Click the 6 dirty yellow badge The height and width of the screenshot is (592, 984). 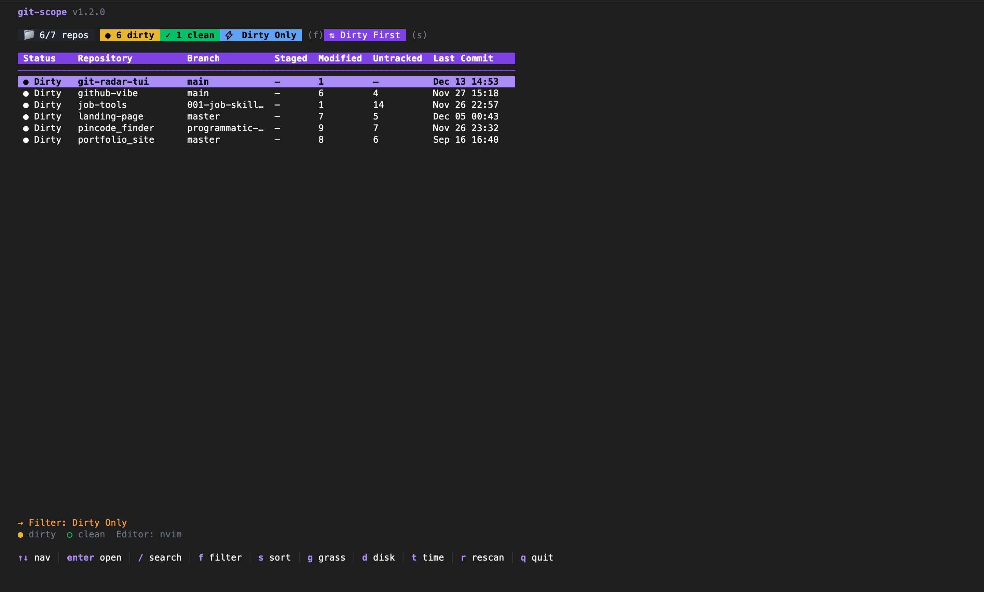tap(130, 35)
